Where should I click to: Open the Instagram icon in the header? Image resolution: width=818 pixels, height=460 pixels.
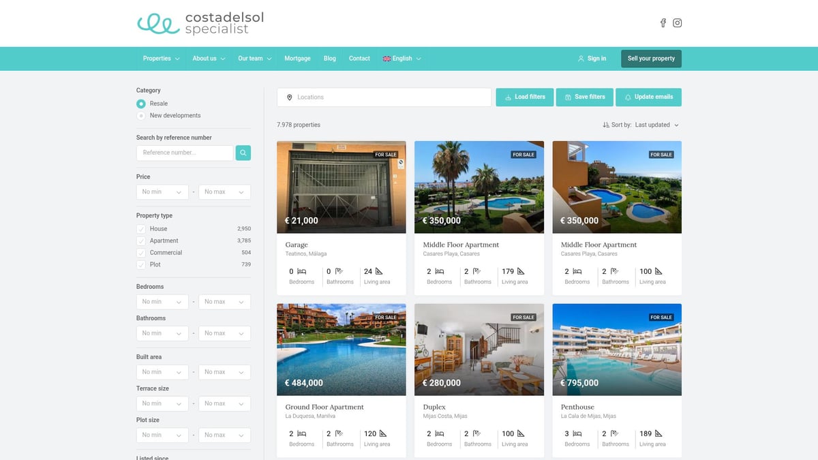(677, 22)
